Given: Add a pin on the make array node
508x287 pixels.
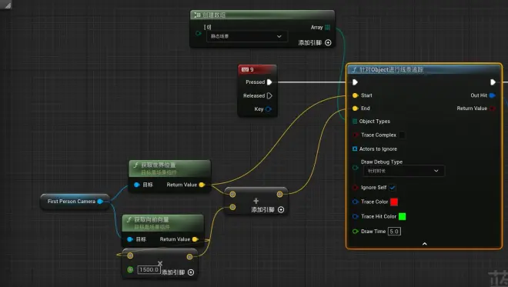Looking at the screenshot, I should 315,43.
